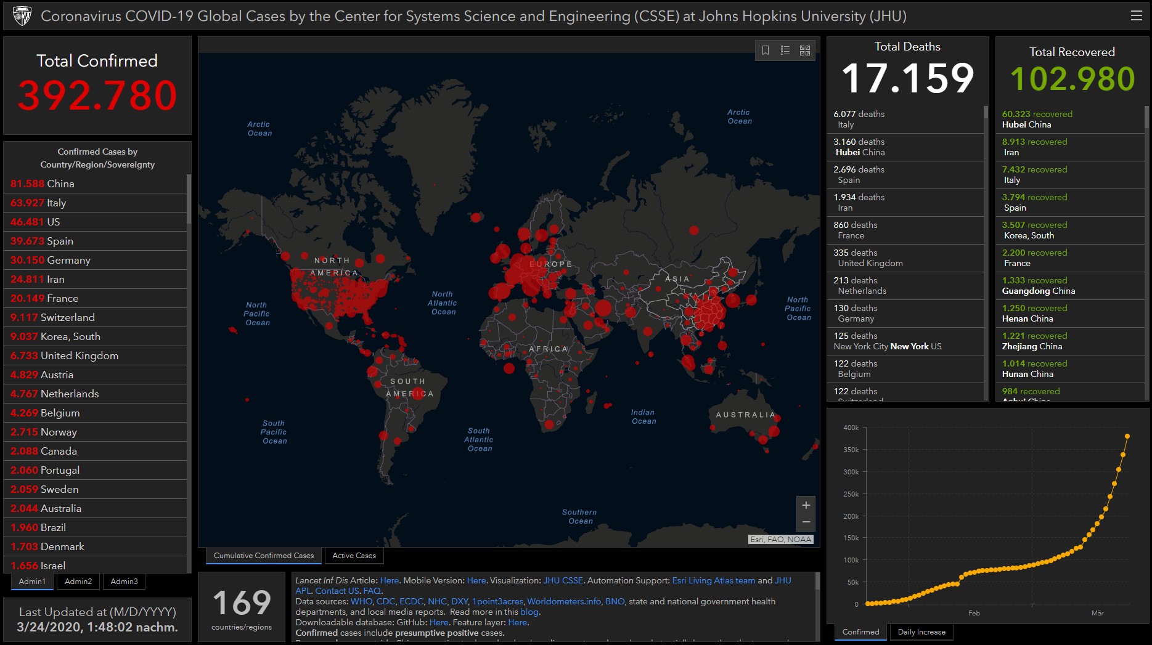1152x645 pixels.
Task: Switch to Active Cases tab
Action: click(354, 556)
